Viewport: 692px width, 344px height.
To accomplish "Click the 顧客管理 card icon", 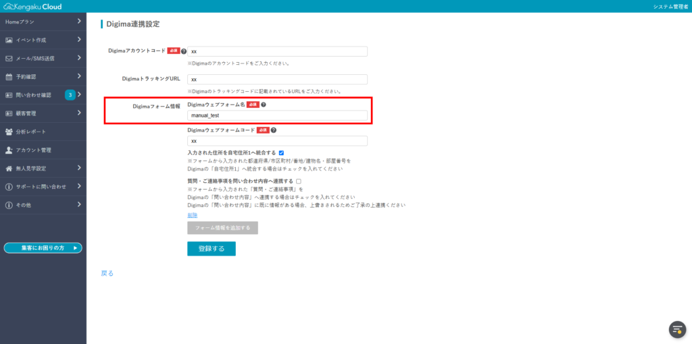I will [9, 113].
